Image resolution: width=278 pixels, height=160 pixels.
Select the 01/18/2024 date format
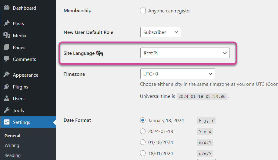pos(143,142)
